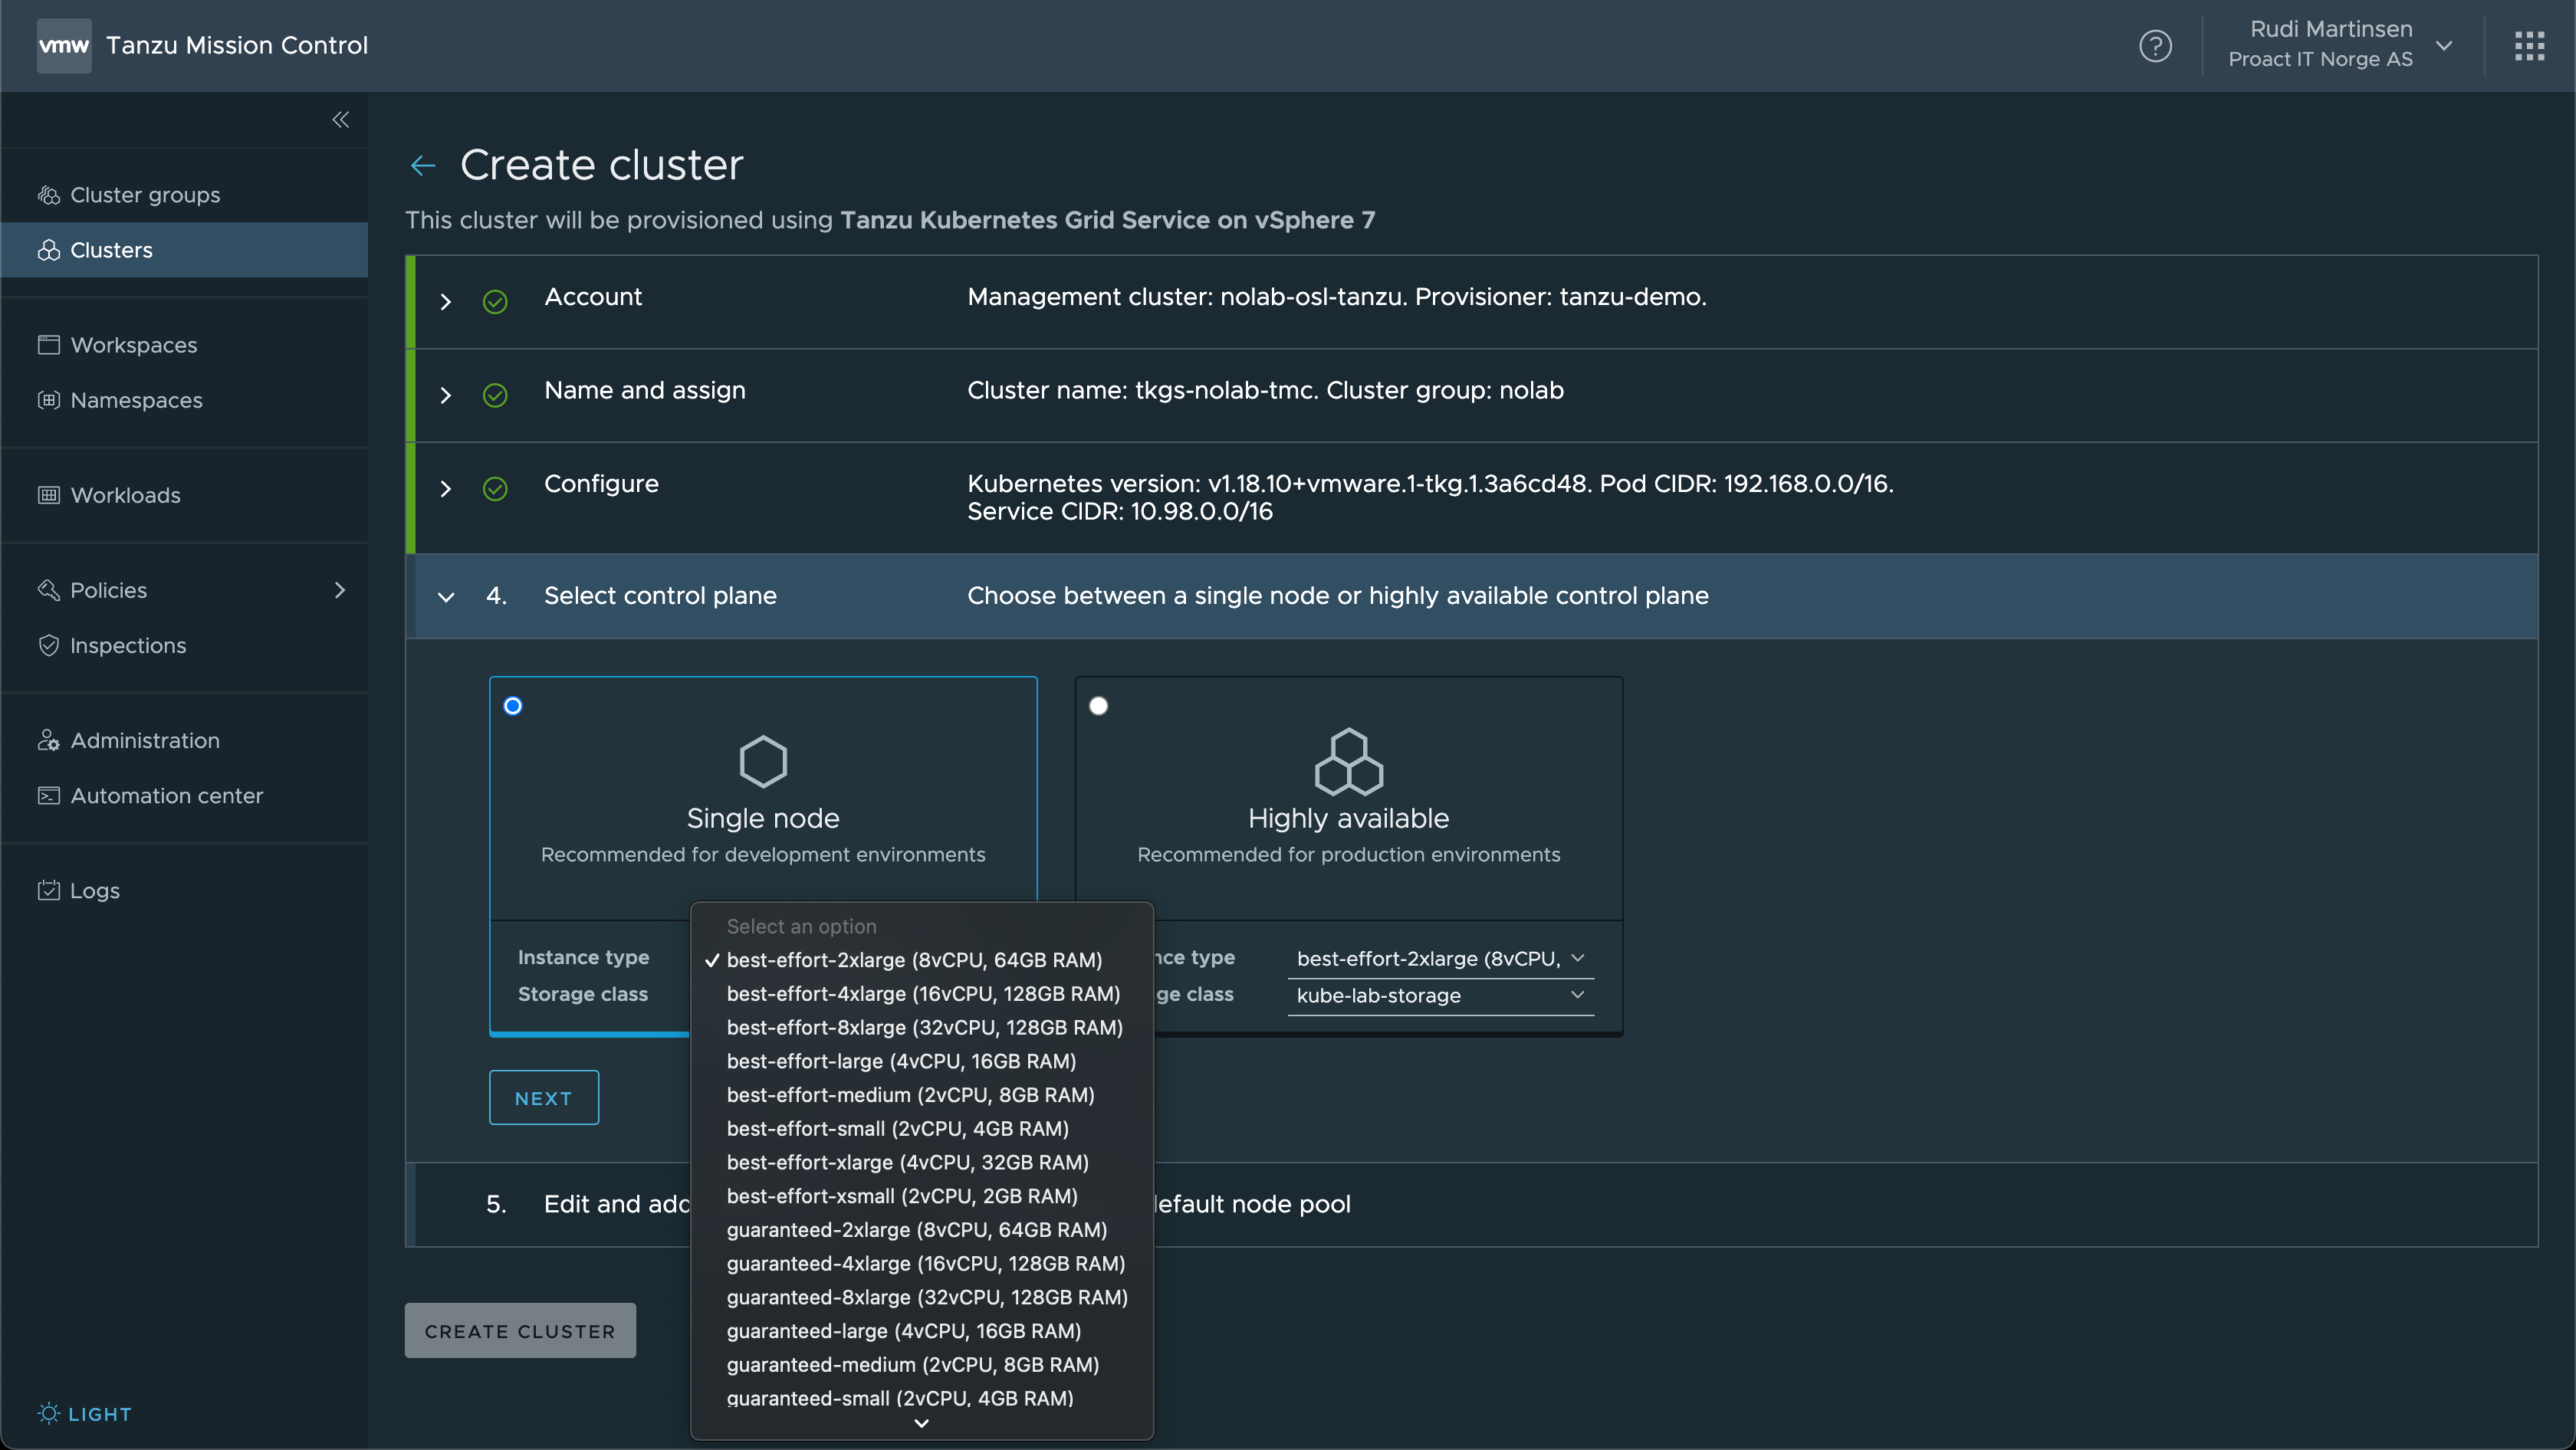The width and height of the screenshot is (2576, 1450).
Task: Go back using the arrow beside Create cluster
Action: [423, 166]
